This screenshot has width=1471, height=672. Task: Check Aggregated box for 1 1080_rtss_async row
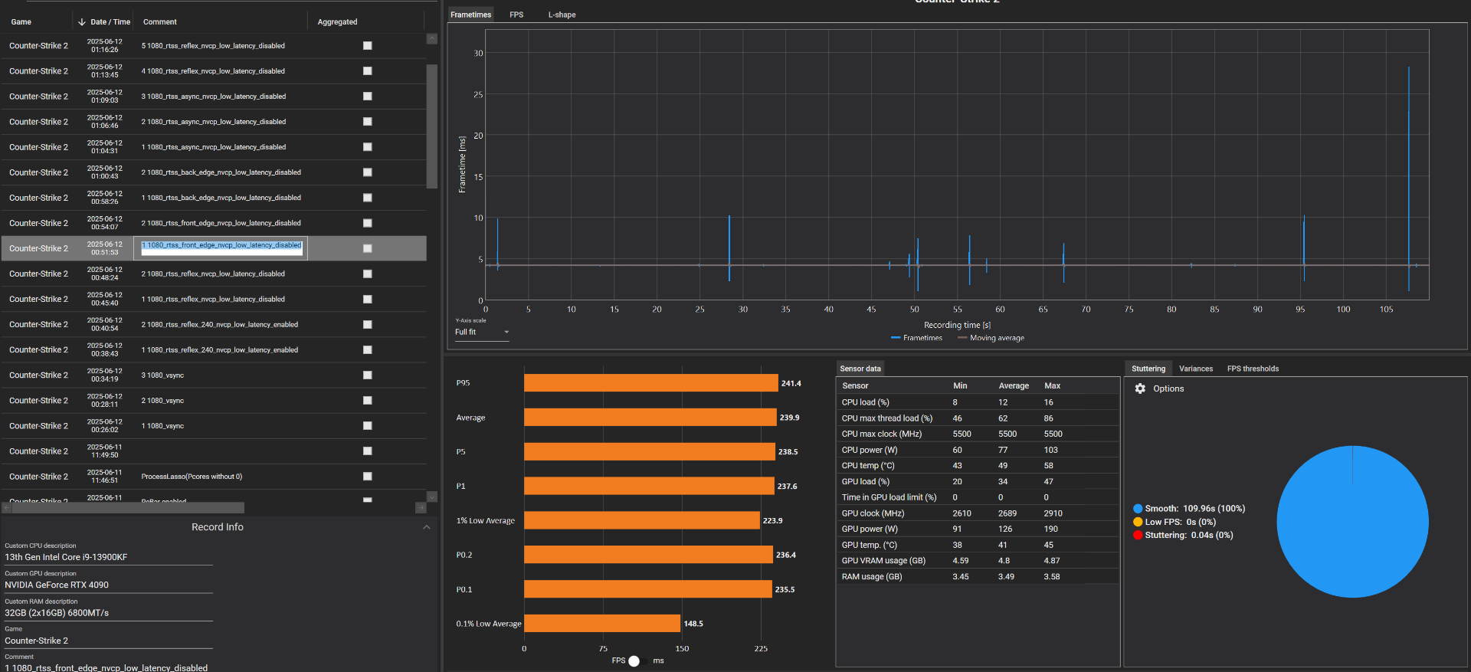(368, 147)
